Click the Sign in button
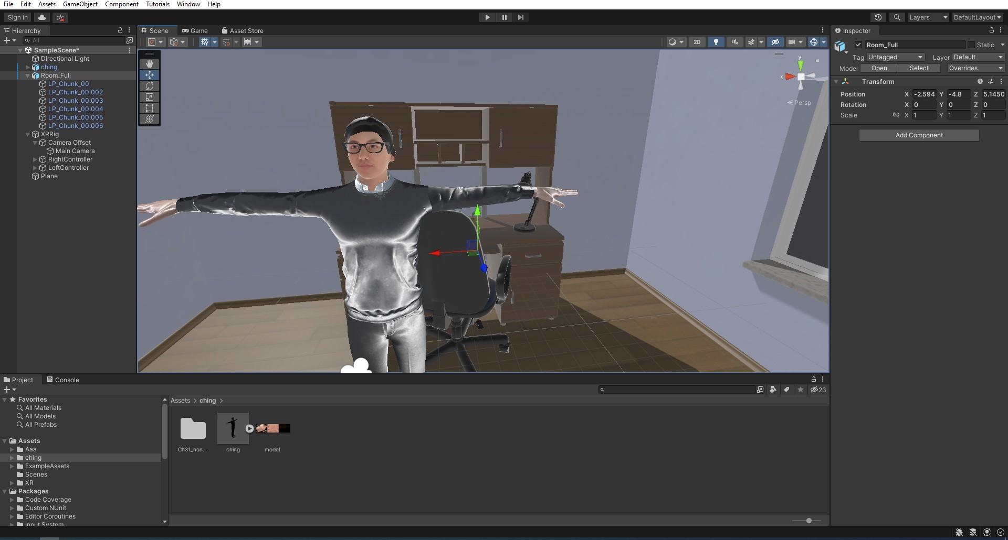Viewport: 1008px width, 540px height. click(18, 17)
